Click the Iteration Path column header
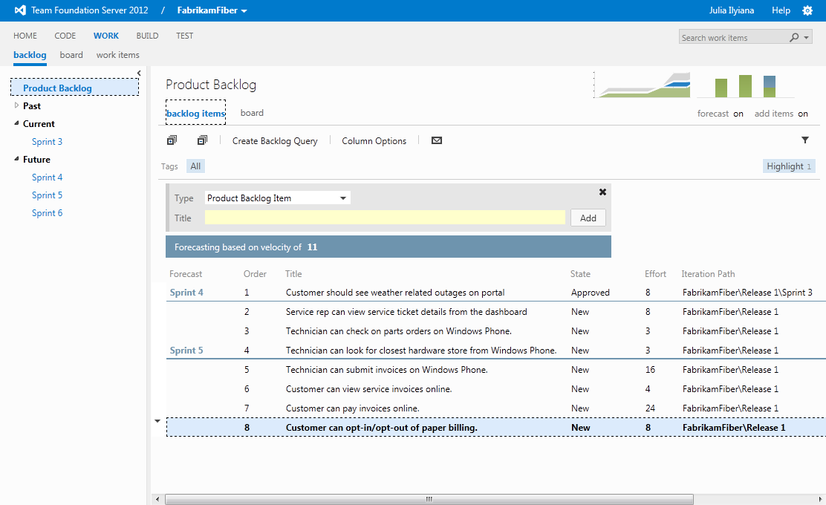826x505 pixels. (707, 274)
